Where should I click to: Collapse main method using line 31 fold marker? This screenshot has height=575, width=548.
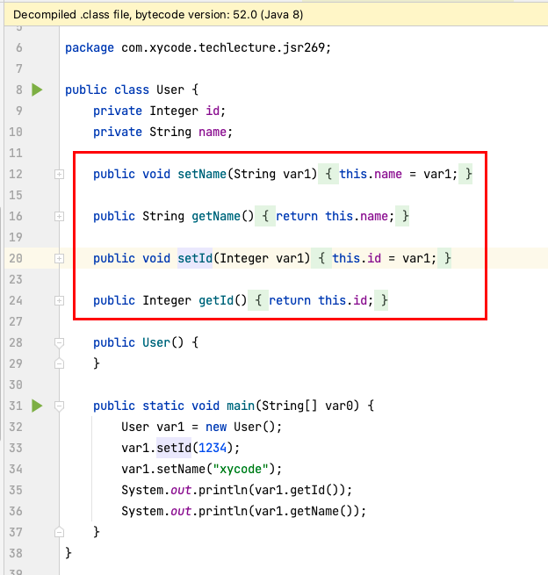tap(60, 406)
